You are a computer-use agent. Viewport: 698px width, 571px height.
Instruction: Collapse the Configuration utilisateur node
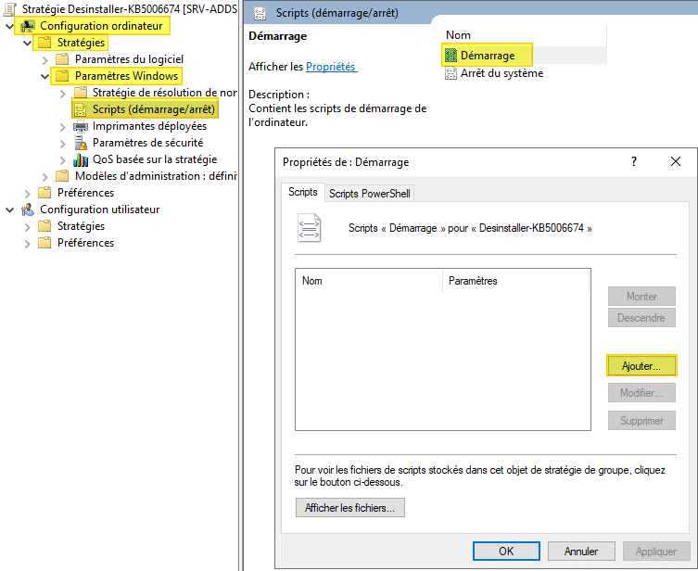(10, 210)
